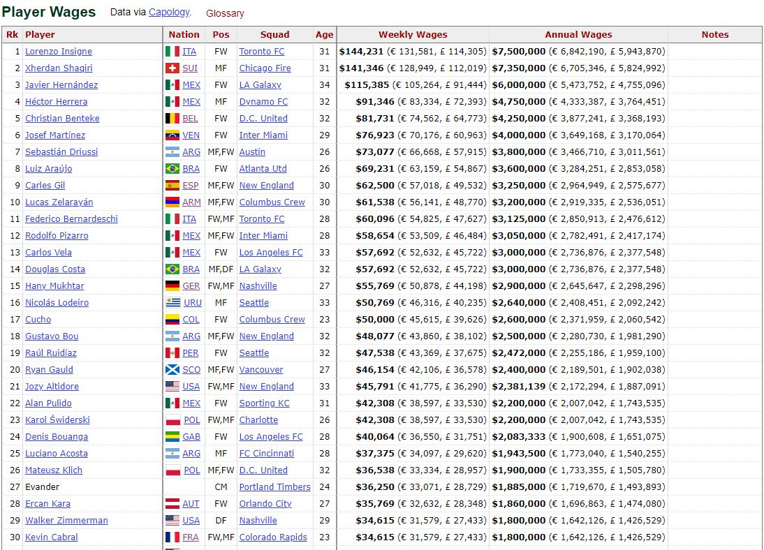Open the Capology data source link
This screenshot has height=550, width=764.
point(168,13)
